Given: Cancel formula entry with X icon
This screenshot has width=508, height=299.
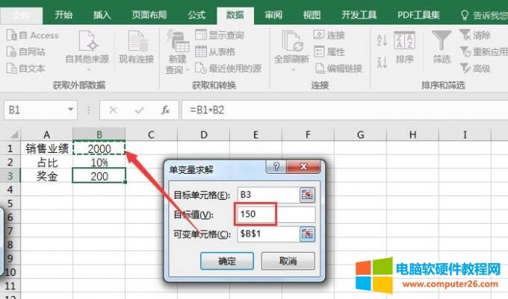Looking at the screenshot, I should coord(113,110).
